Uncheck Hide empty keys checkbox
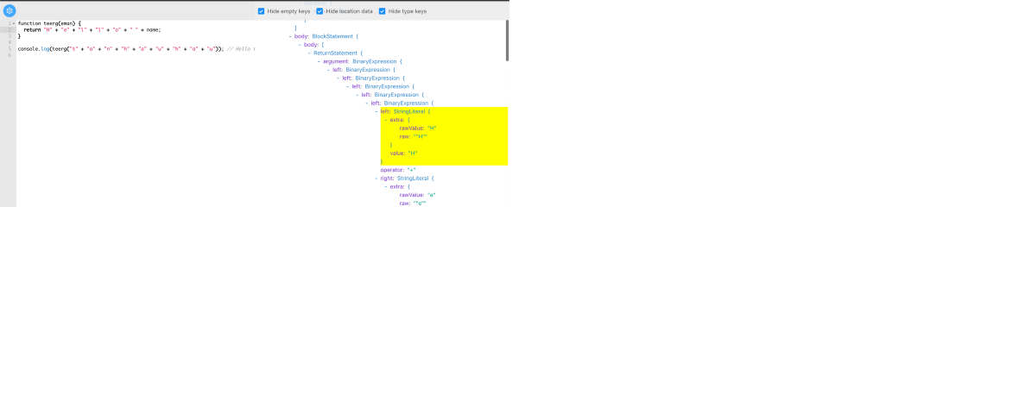 tap(262, 11)
